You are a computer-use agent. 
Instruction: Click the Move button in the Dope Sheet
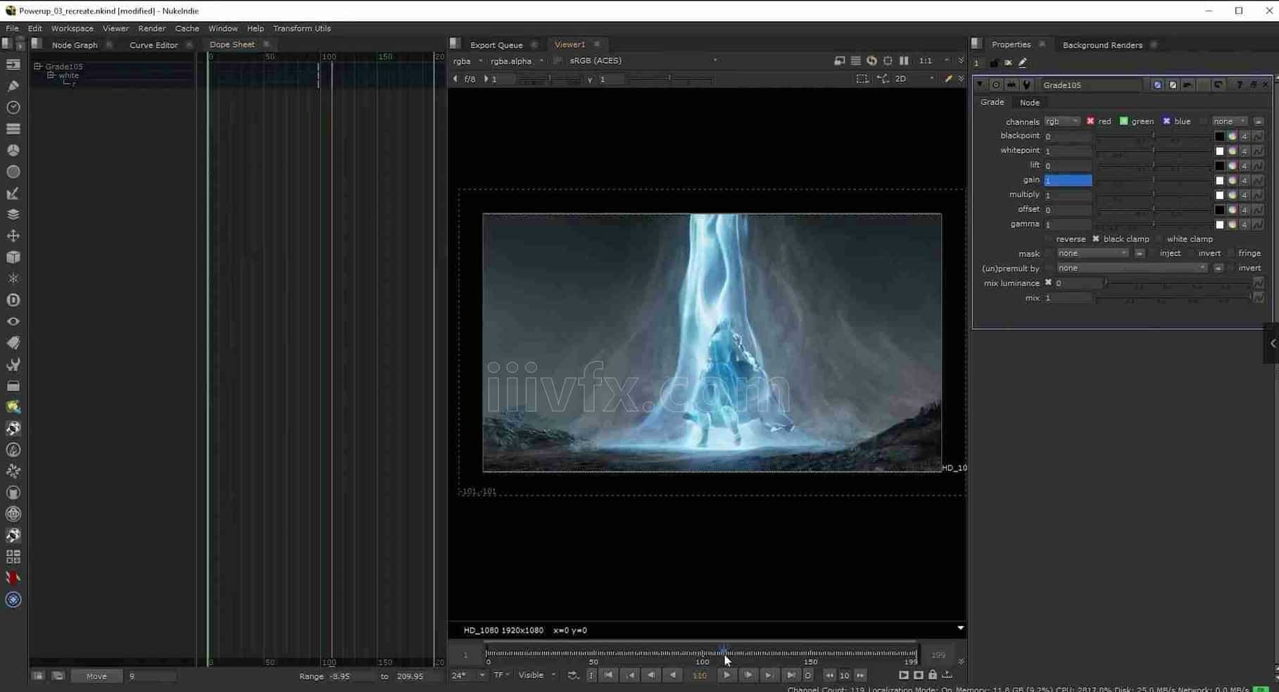click(x=96, y=676)
